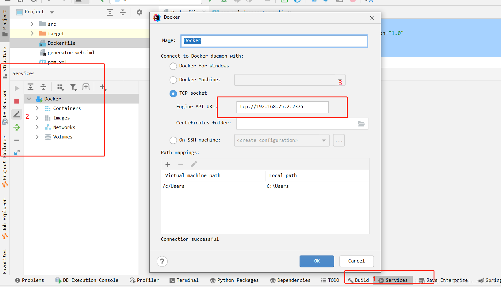Open the help question mark button

pos(162,261)
